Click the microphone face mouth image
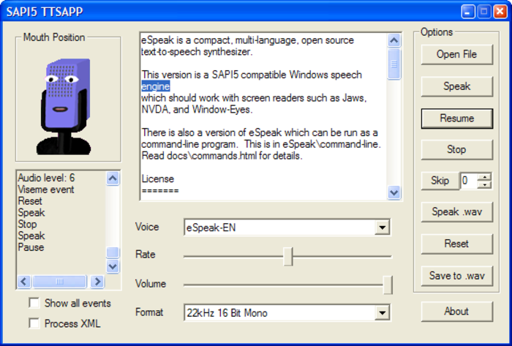 64,106
